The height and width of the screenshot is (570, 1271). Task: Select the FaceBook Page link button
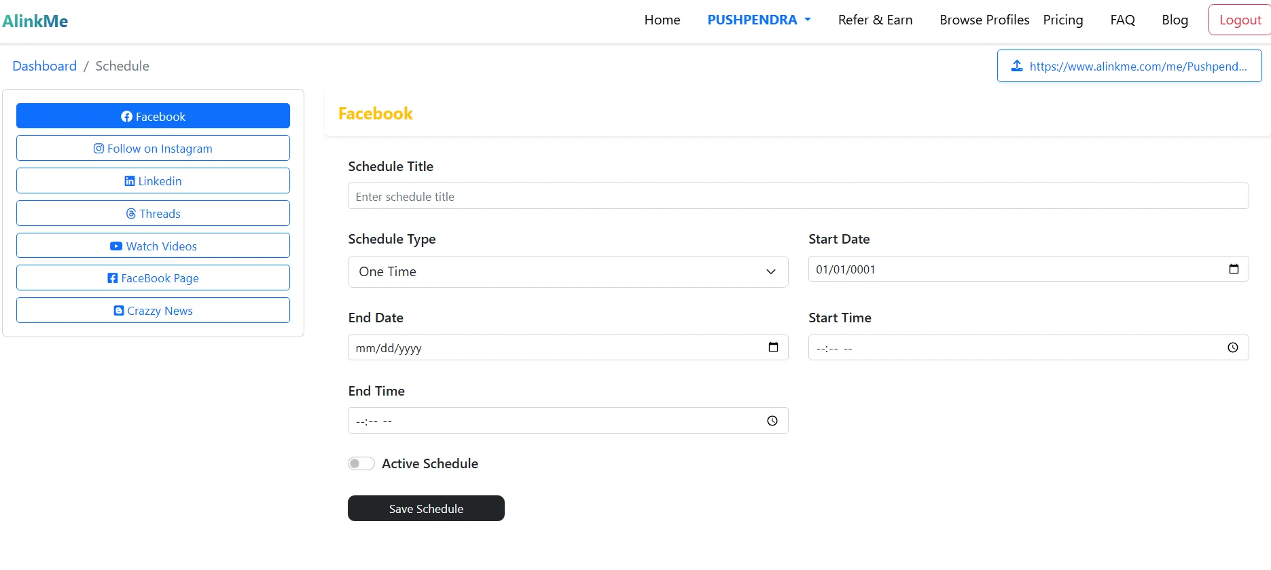[x=153, y=278]
